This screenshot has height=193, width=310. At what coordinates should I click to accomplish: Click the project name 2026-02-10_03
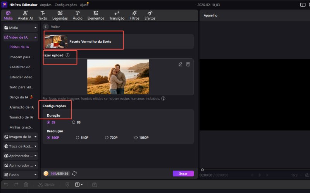pos(208,5)
